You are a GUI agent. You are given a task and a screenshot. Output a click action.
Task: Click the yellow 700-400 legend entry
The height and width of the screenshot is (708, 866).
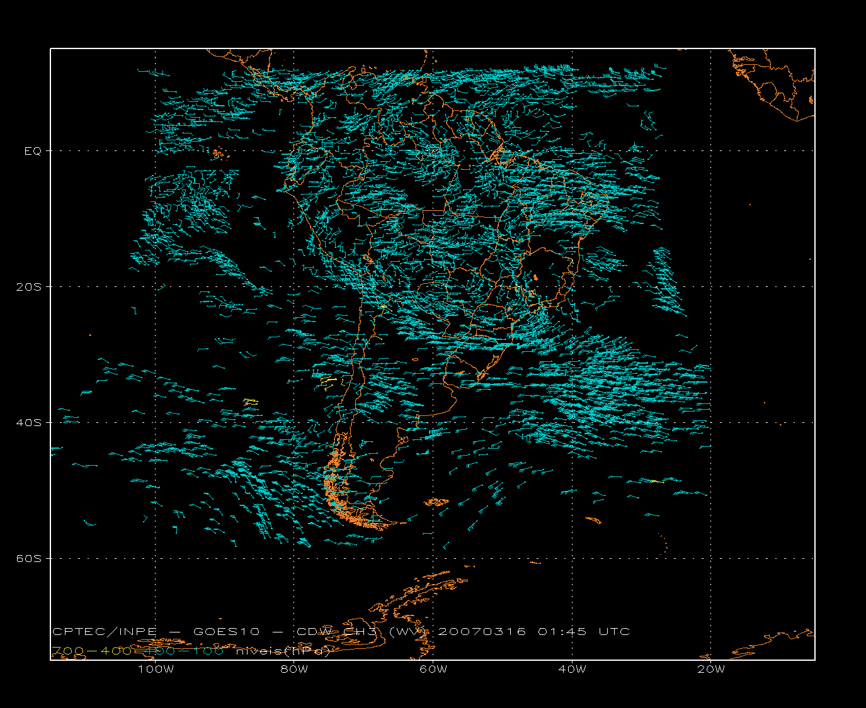point(92,651)
